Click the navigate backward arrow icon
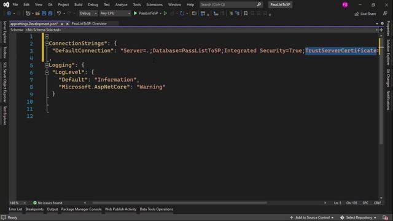393x221 pixels. [9, 14]
